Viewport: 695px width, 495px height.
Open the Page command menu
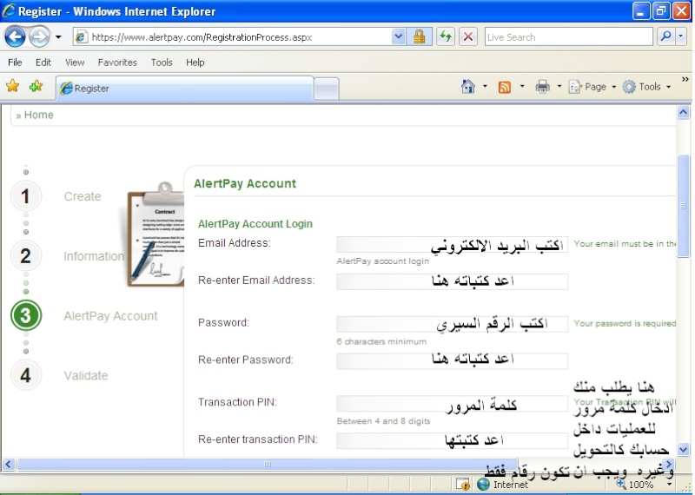[592, 87]
